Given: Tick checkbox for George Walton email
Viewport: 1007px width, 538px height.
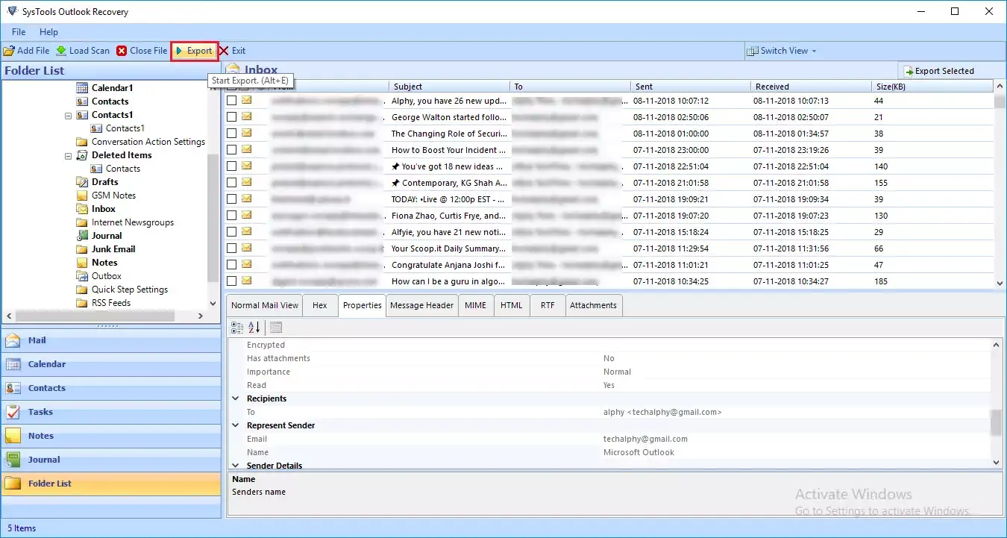Looking at the screenshot, I should (x=232, y=117).
